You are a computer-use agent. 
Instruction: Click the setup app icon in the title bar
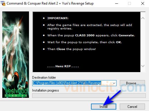coord(3,3)
